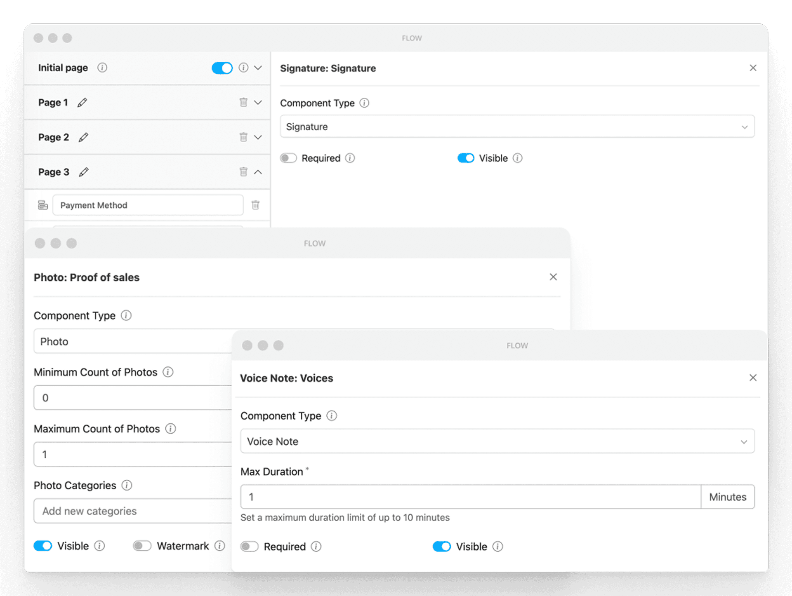The width and height of the screenshot is (792, 596).
Task: Close the Photo: Proof of sales panel
Action: [x=553, y=277]
